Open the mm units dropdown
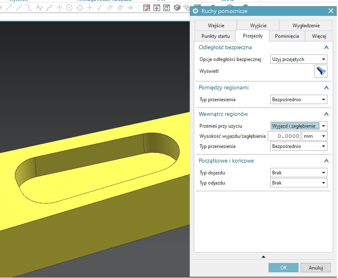The height and width of the screenshot is (278, 338). pos(314,136)
